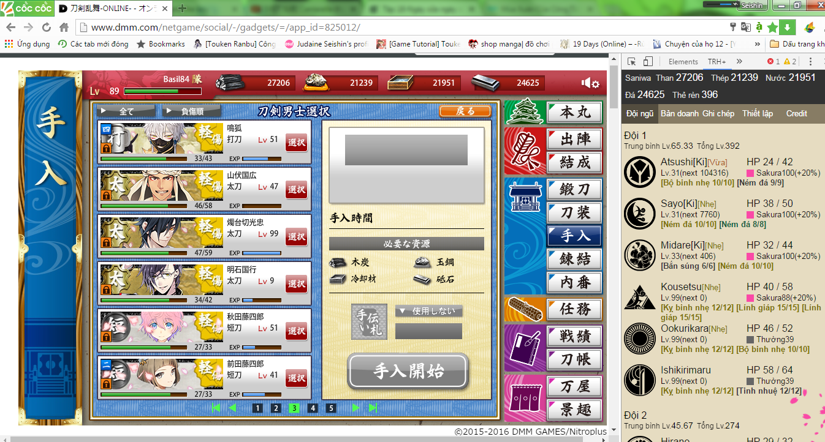The image size is (825, 442).
Task: Open the 刀装 equipment menu
Action: (x=574, y=212)
